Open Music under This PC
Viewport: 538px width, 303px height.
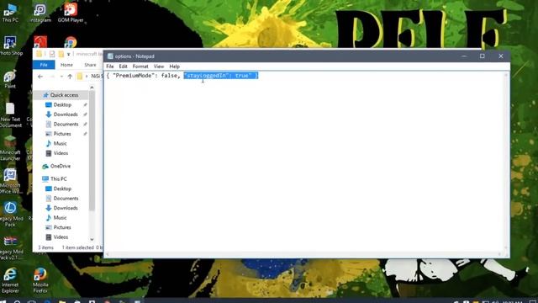point(60,217)
